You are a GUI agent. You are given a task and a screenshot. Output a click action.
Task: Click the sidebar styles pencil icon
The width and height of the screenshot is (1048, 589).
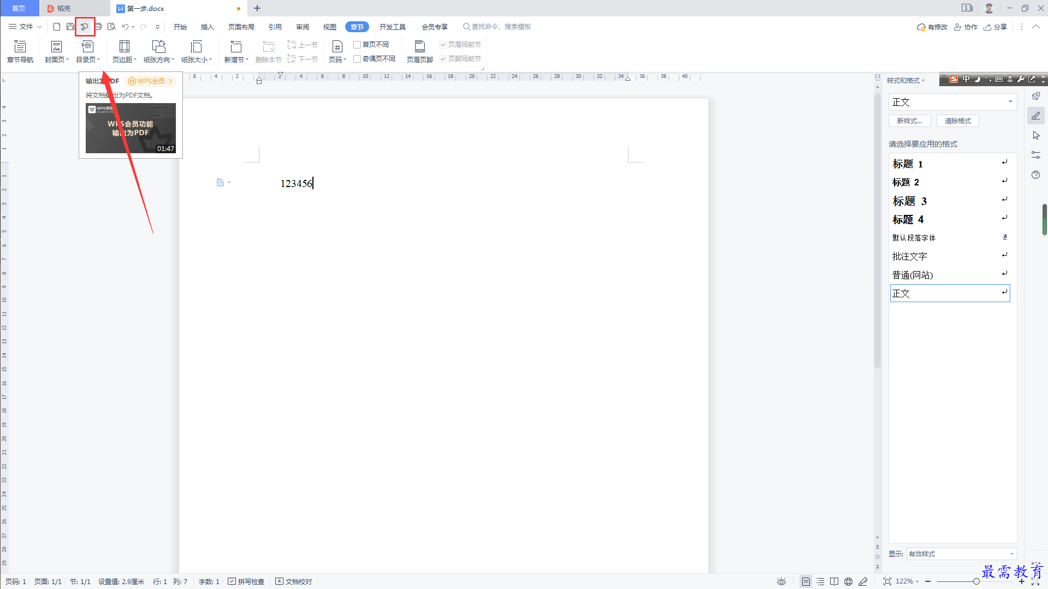coord(1036,116)
